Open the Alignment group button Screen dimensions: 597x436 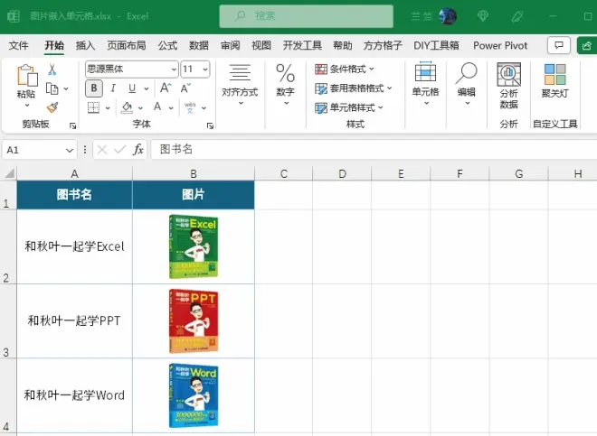tap(240, 85)
